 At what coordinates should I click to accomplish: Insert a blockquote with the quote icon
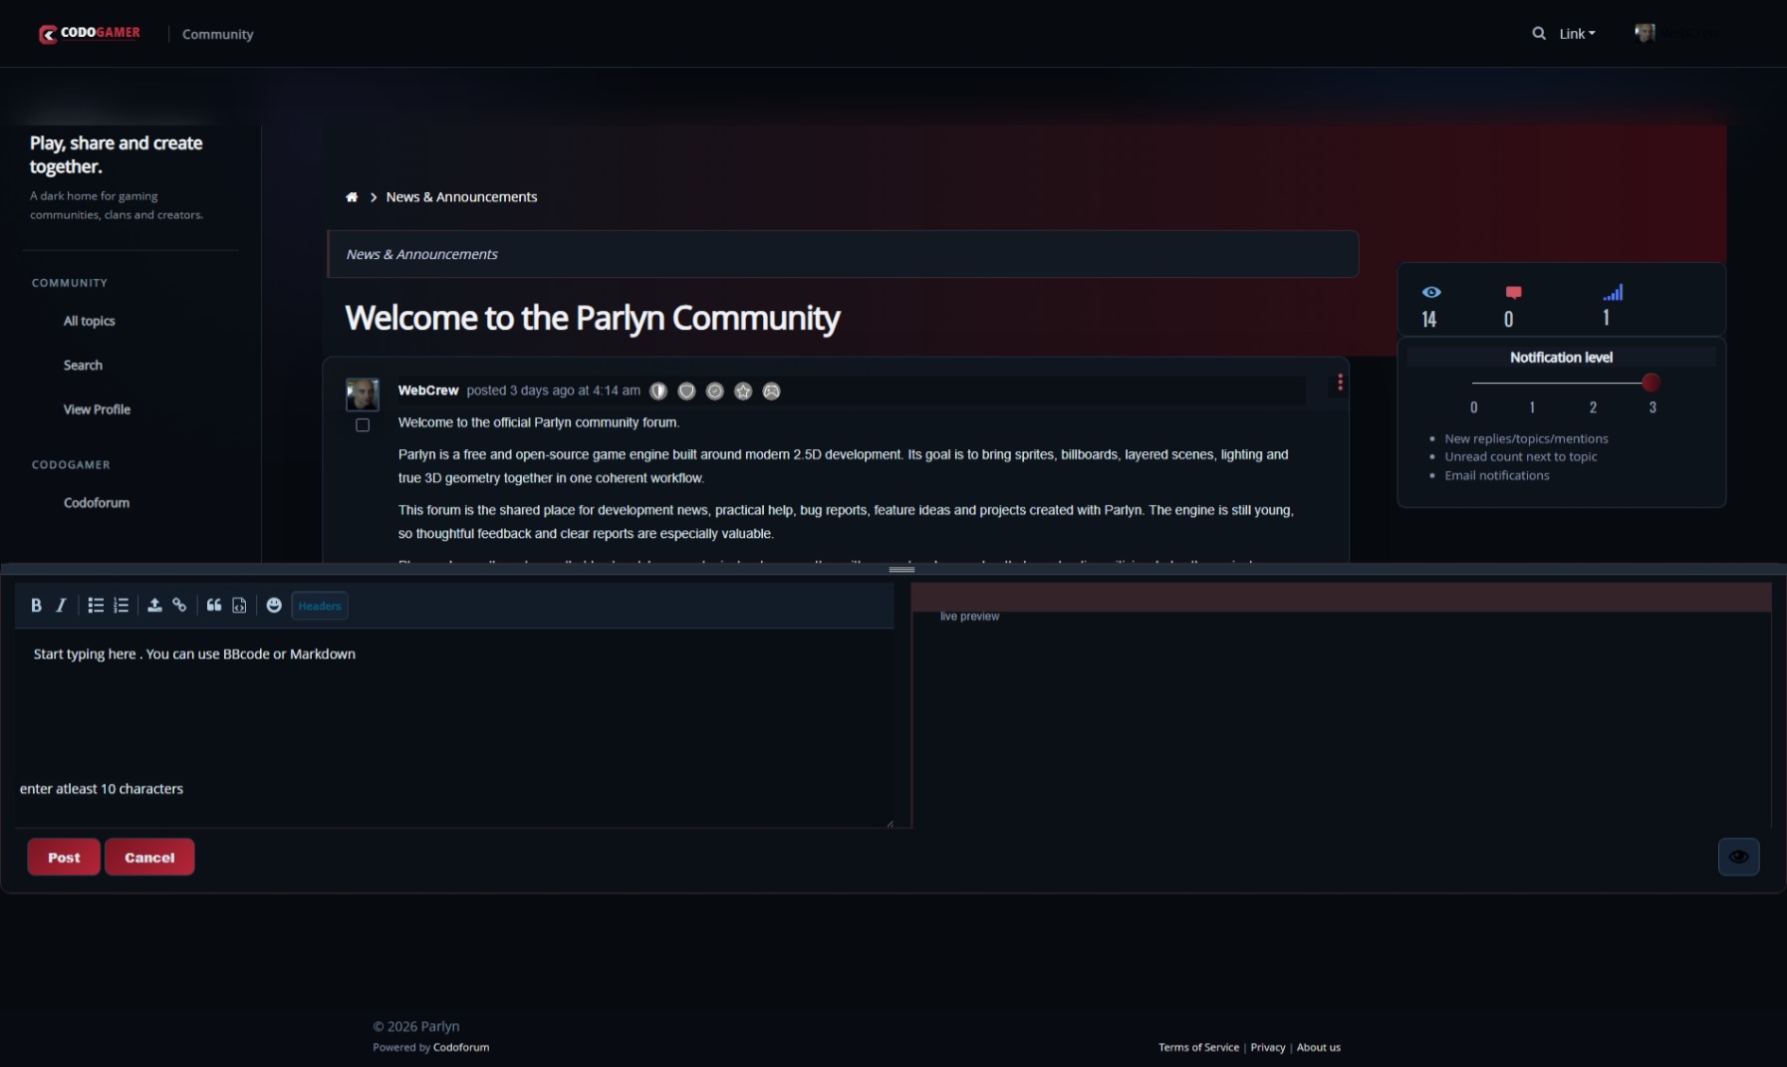pos(214,606)
